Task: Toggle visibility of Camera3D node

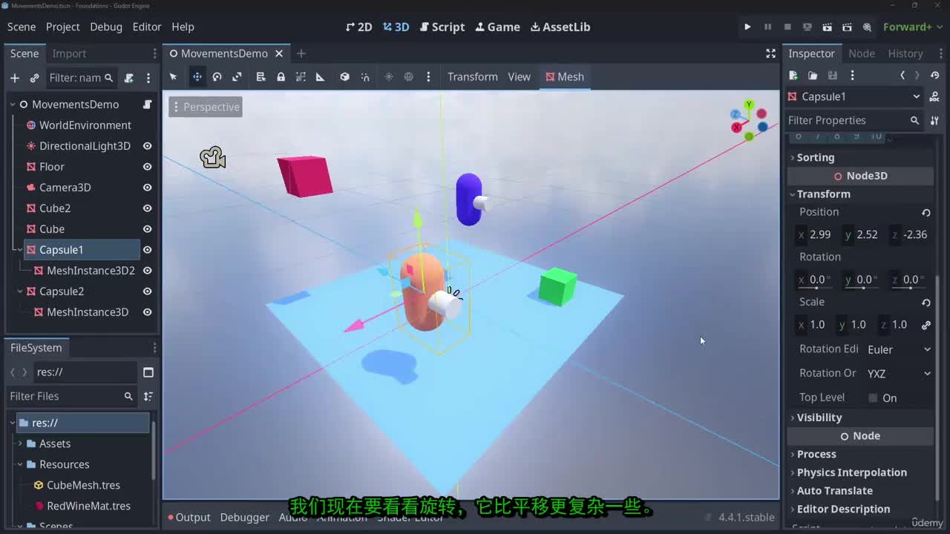Action: [x=147, y=188]
